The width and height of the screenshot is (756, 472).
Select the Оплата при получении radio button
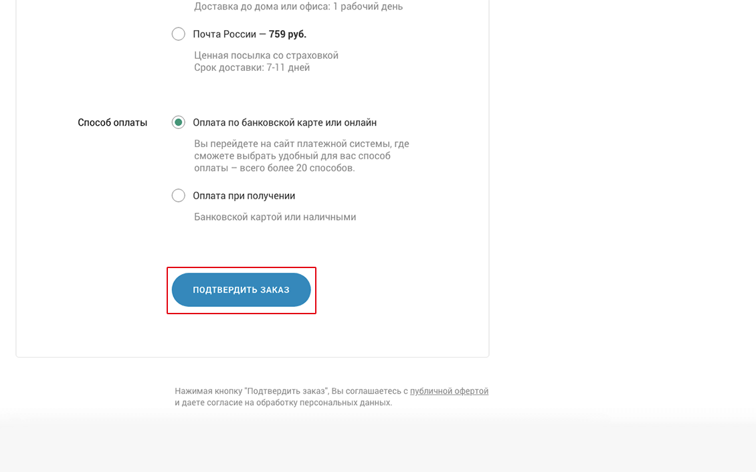point(178,196)
